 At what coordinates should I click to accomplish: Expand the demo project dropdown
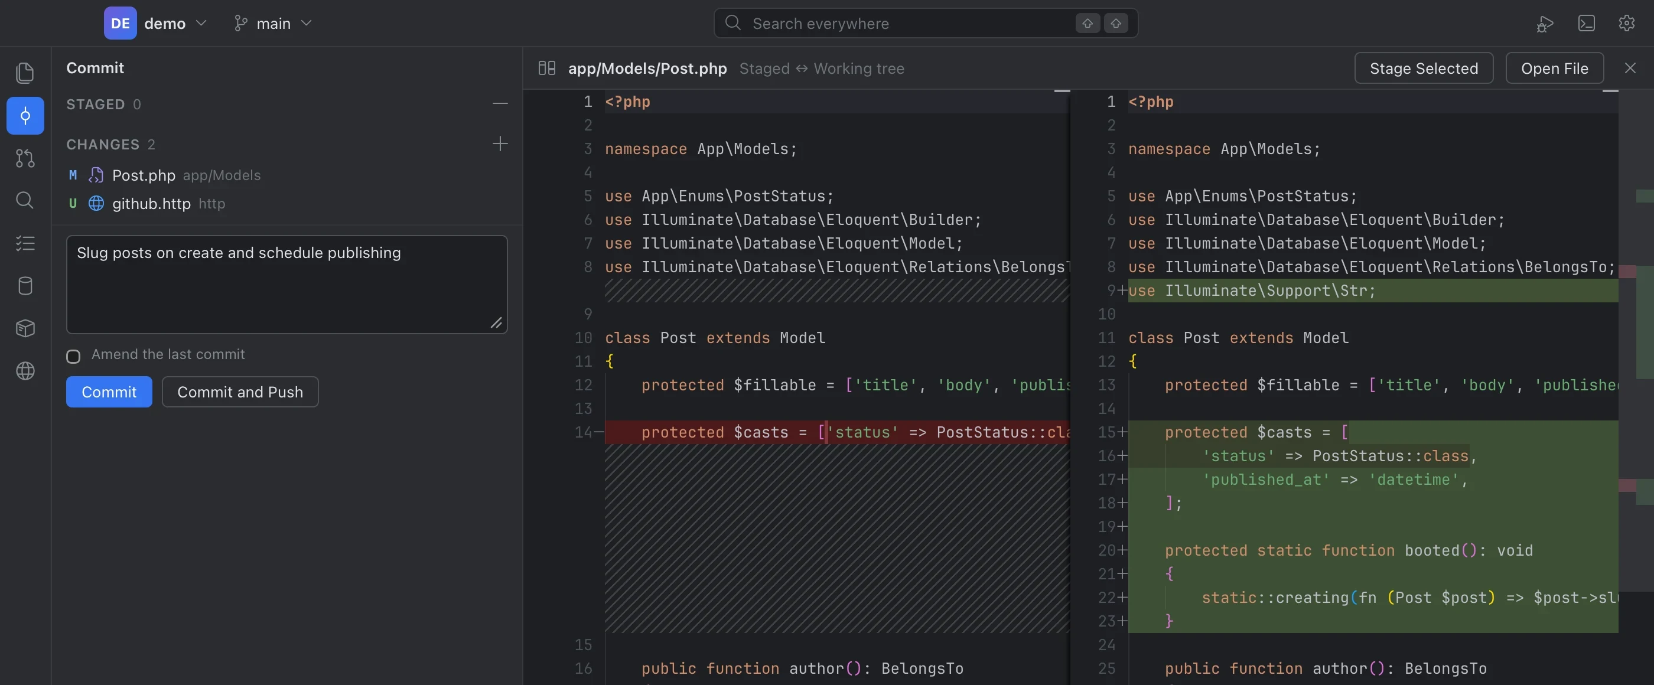click(156, 23)
